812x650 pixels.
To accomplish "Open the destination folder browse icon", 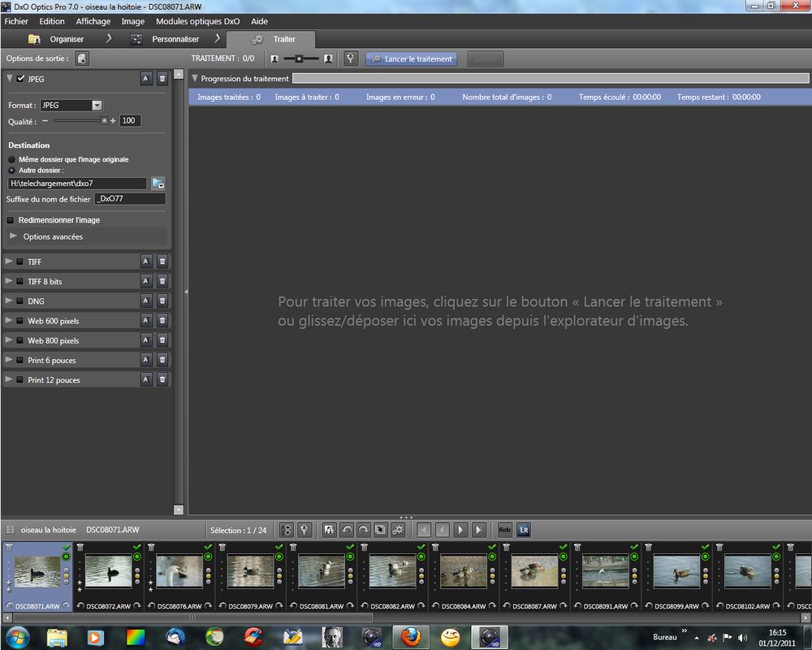I will (x=158, y=184).
